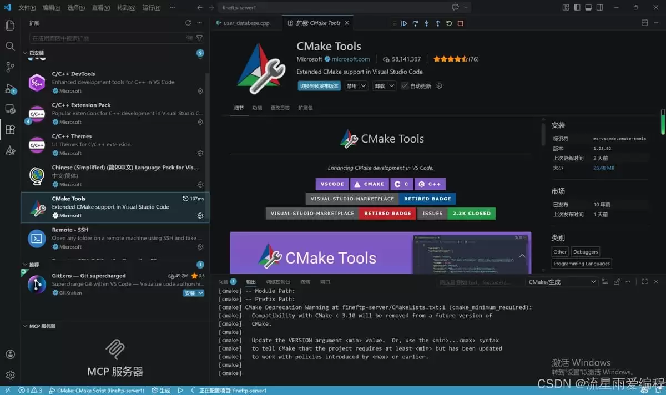Click the debug Continue button
The image size is (666, 395).
pos(404,23)
